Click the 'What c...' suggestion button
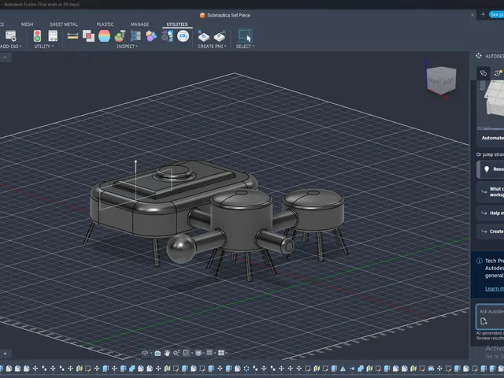 point(490,192)
